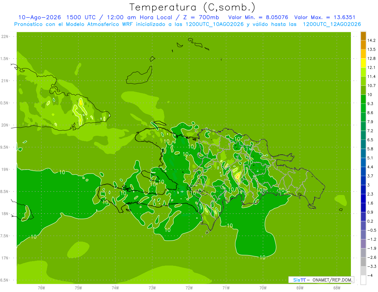Click the 72W longitude axis label
This screenshot has height=292, width=378.
pos(189,288)
